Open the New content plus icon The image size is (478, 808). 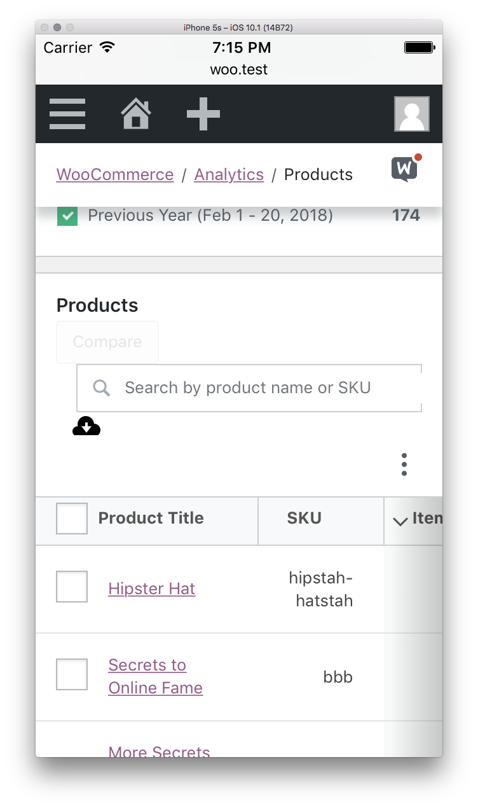(x=203, y=113)
